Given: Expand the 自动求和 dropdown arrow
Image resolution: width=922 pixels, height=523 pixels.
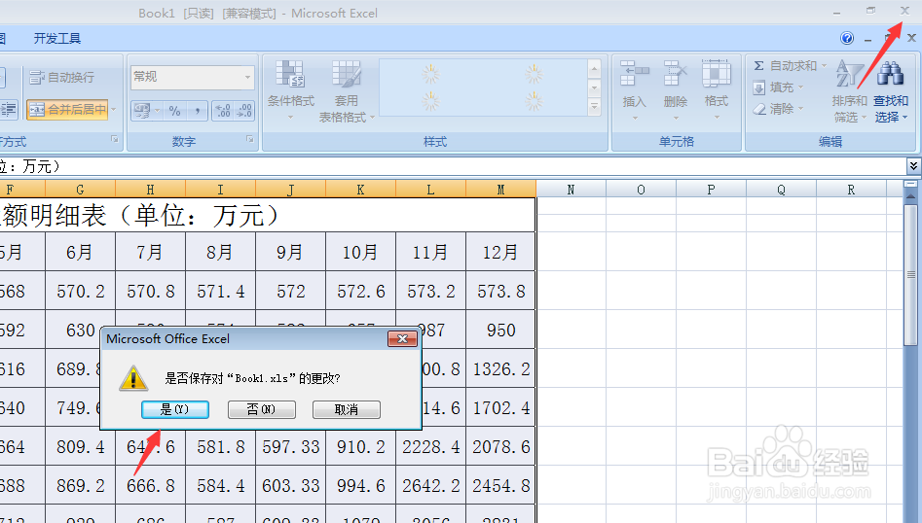Looking at the screenshot, I should coord(824,66).
